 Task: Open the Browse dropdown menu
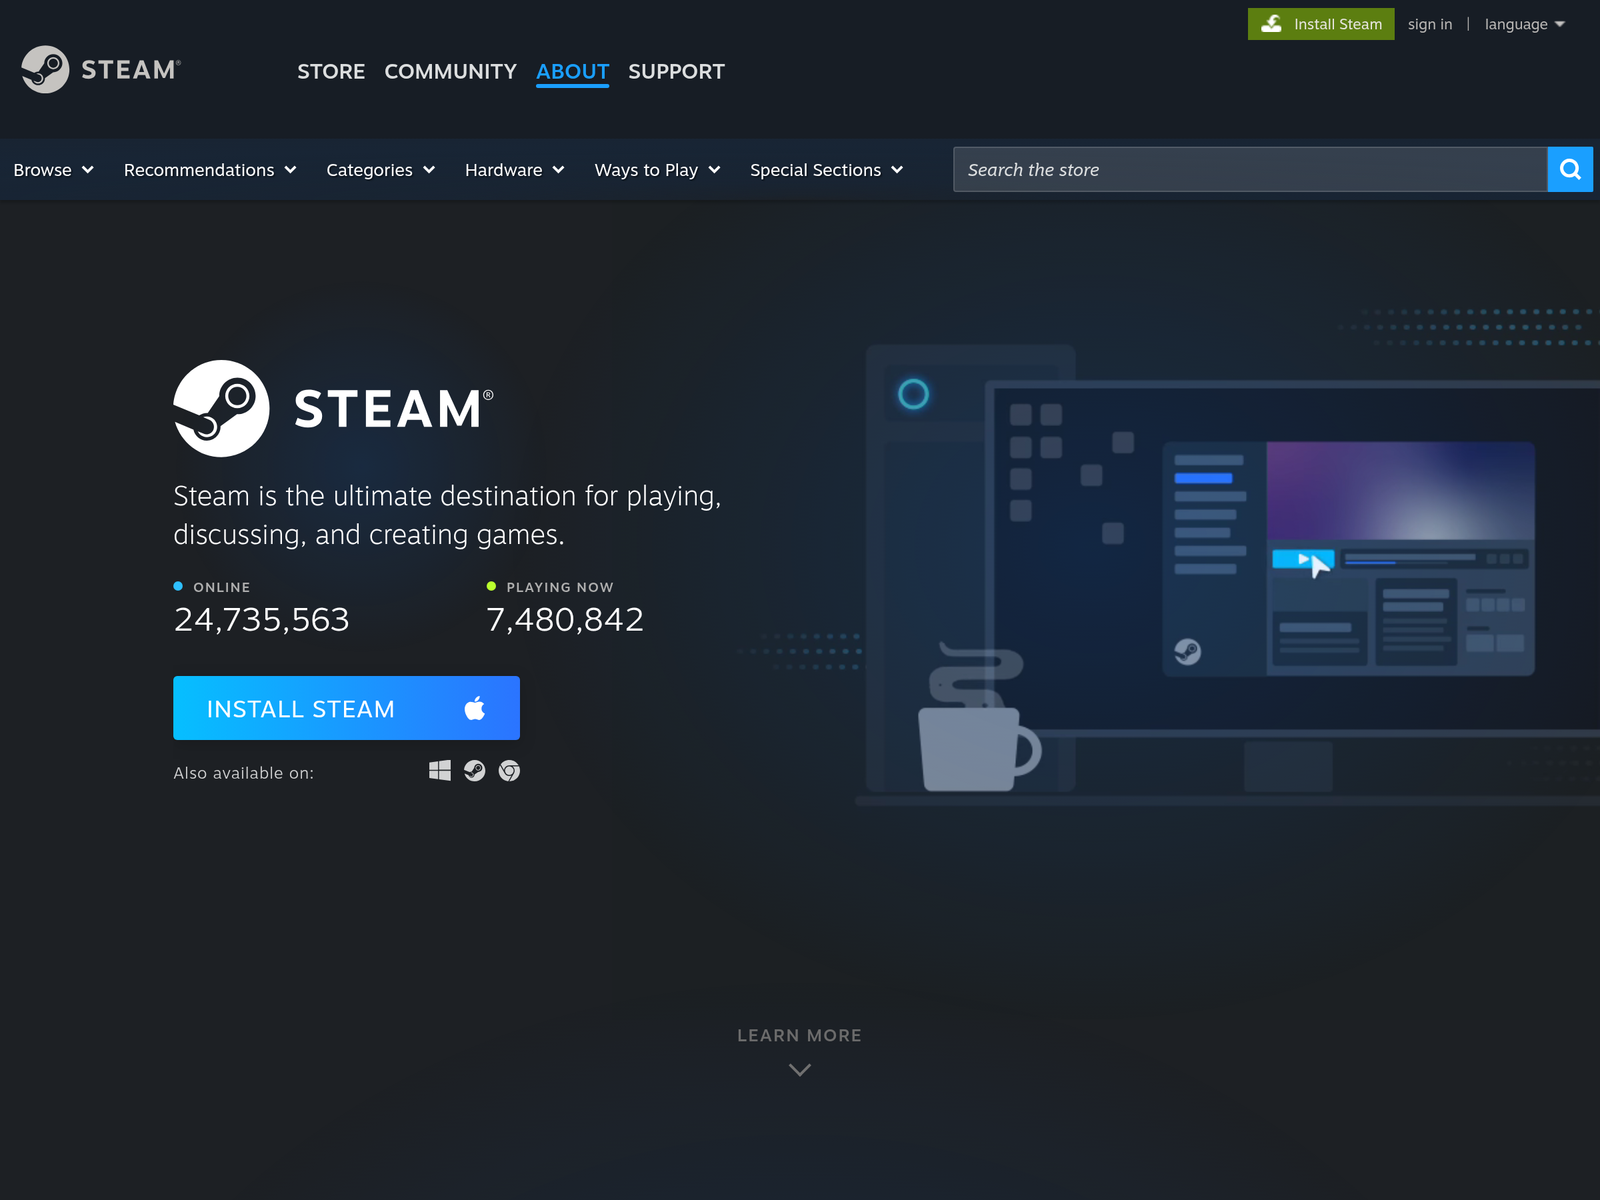pos(53,170)
